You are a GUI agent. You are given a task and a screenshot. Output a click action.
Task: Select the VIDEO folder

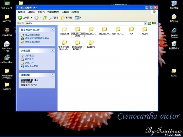[x=145, y=31]
